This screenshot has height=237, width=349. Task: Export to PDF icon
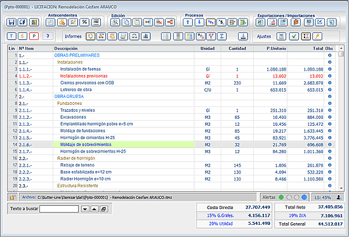(272, 22)
